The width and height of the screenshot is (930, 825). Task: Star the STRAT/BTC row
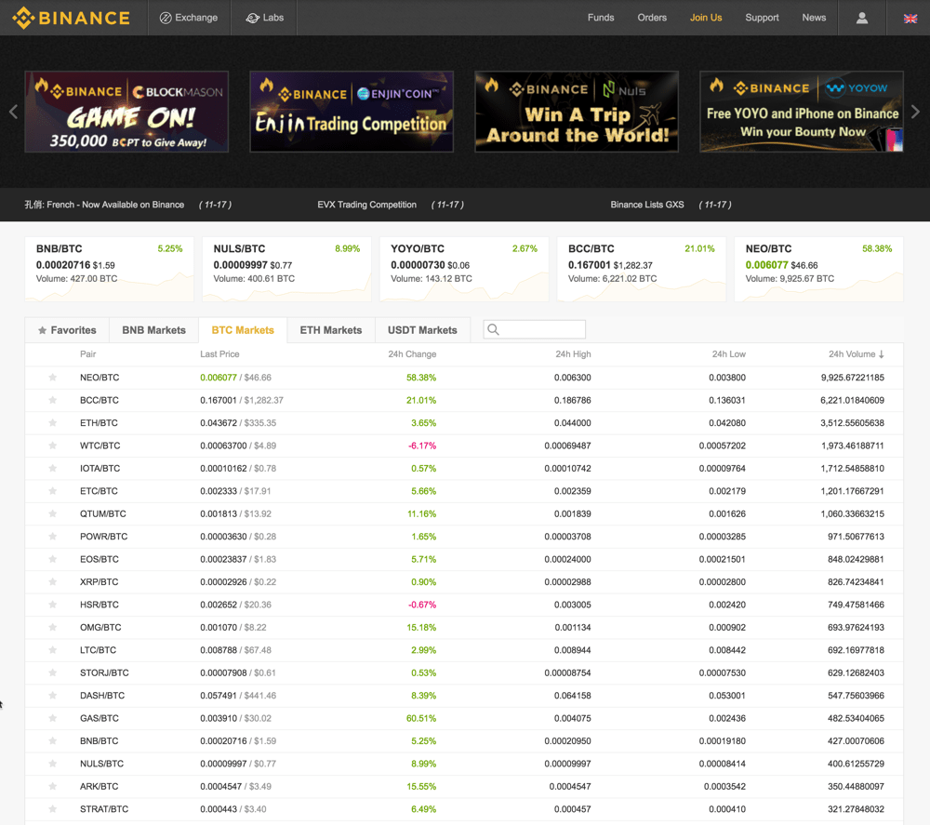[x=53, y=809]
